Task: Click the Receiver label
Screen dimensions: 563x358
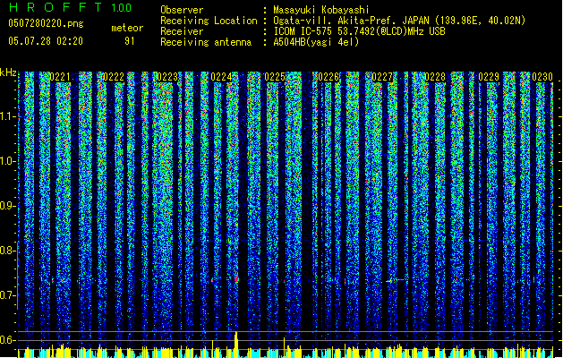Action: [x=182, y=31]
